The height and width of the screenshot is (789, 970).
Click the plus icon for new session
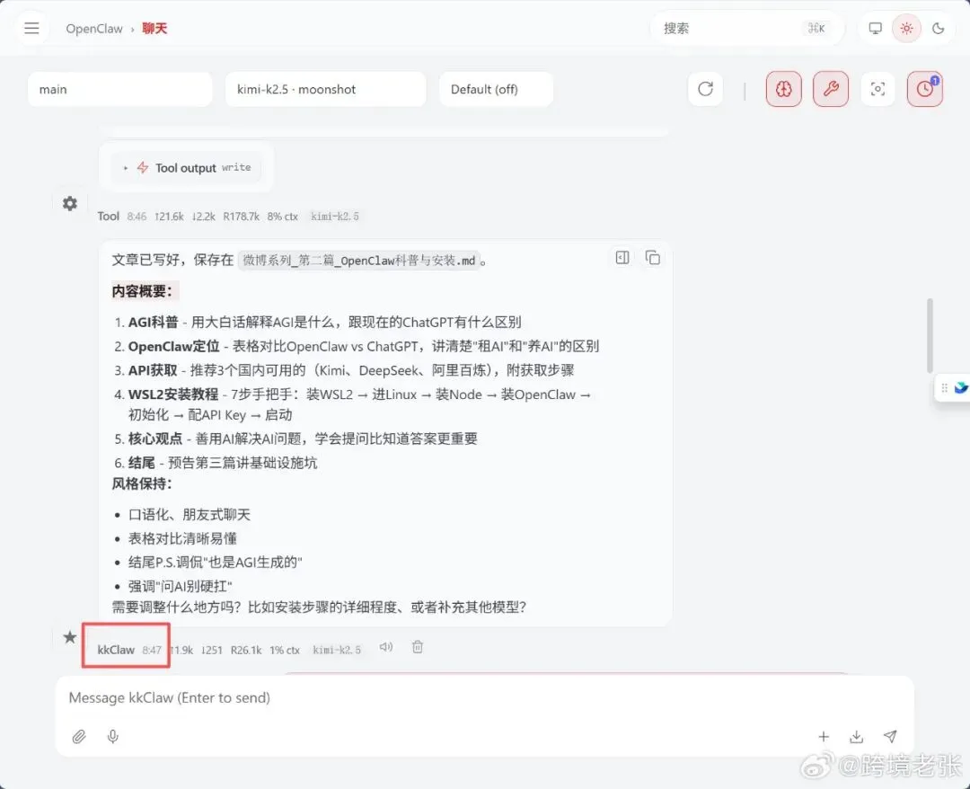point(824,737)
